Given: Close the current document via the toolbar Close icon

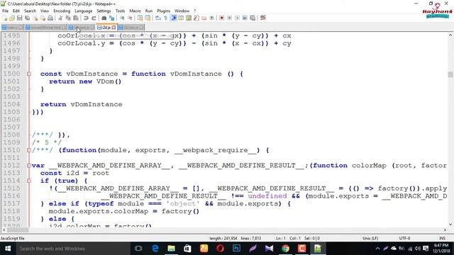Looking at the screenshot, I should (x=35, y=18).
